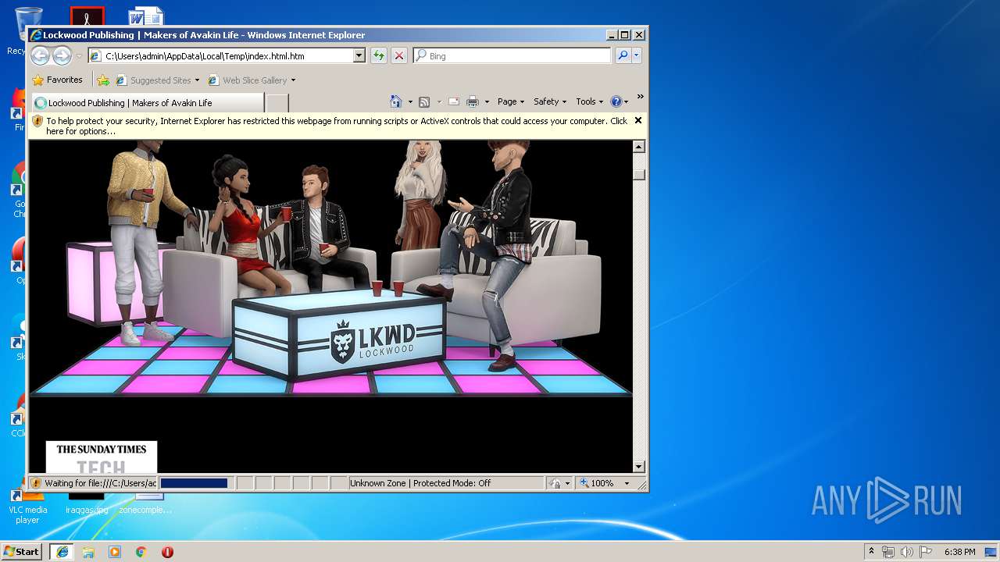Click the red Stop loading icon
The height and width of the screenshot is (562, 1000).
click(x=399, y=55)
